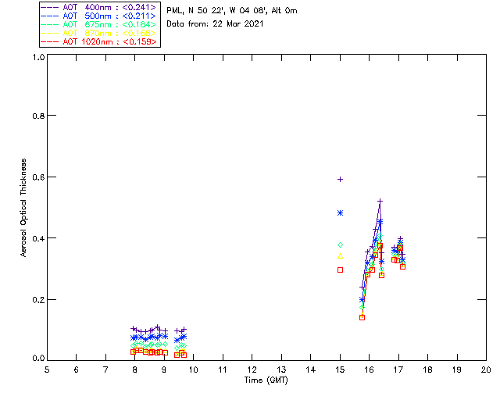Click the green diamond marker at 15h
Screen dimensions: 500x400
coord(341,245)
